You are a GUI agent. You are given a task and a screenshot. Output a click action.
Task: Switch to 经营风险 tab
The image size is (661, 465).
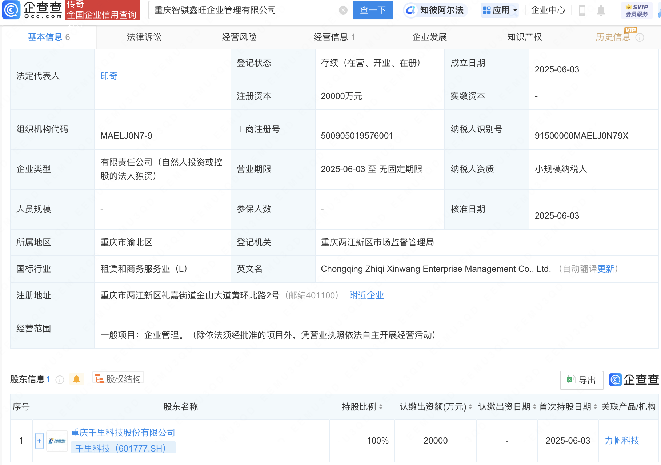[x=239, y=37]
